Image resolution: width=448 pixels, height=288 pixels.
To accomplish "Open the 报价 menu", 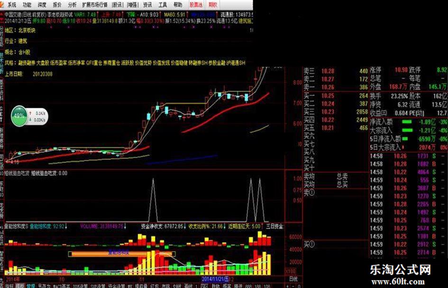I will tap(57, 5).
